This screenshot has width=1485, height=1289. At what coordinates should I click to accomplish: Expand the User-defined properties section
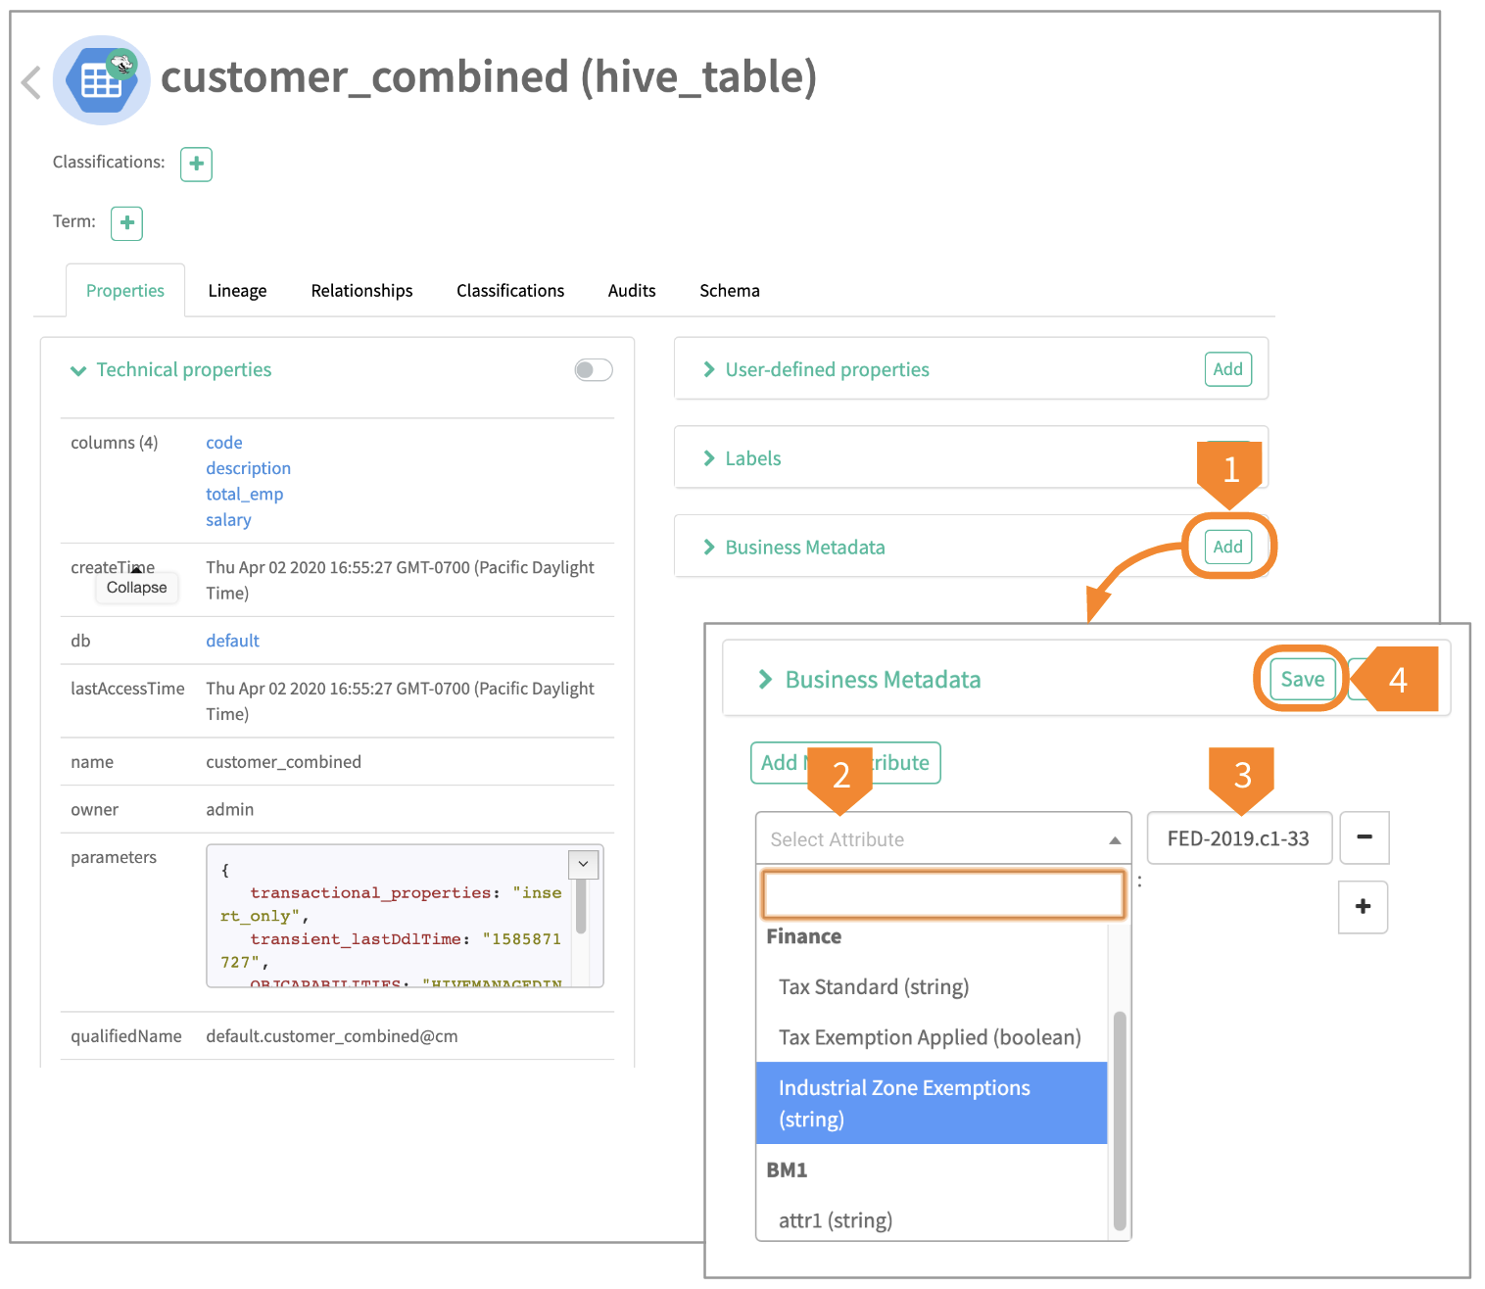click(709, 369)
